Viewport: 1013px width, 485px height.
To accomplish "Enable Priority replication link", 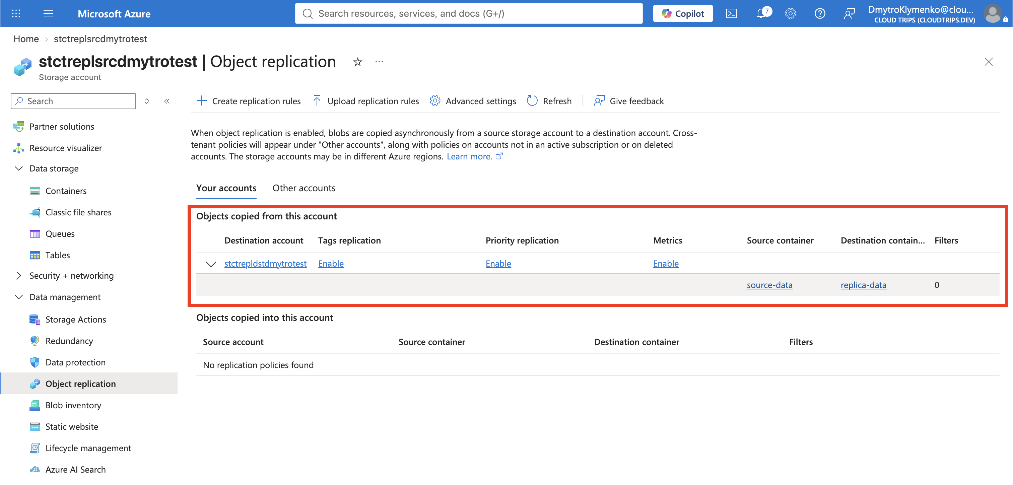I will tap(498, 264).
